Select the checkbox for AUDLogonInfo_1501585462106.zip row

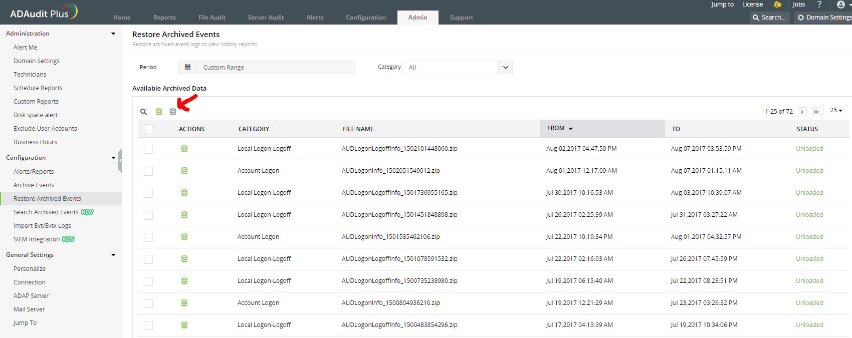(148, 237)
